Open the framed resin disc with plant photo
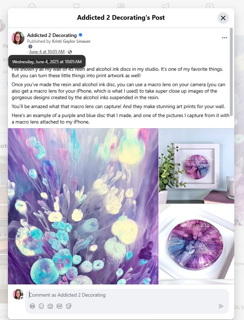This screenshot has width=244, height=320. coord(197,166)
